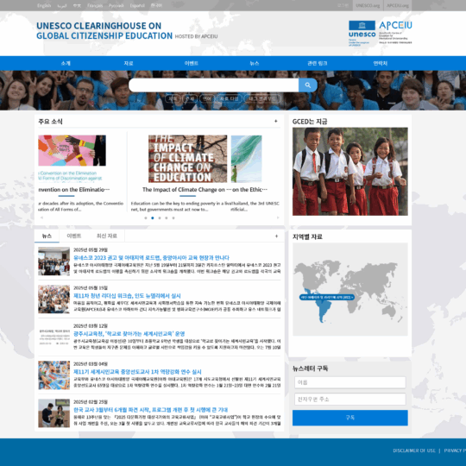The height and width of the screenshot is (466, 466).
Task: Switch language to English
Action: 44,5
